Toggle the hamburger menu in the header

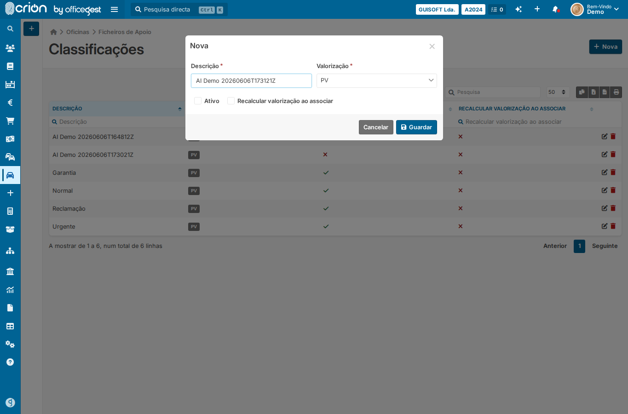[x=115, y=9]
